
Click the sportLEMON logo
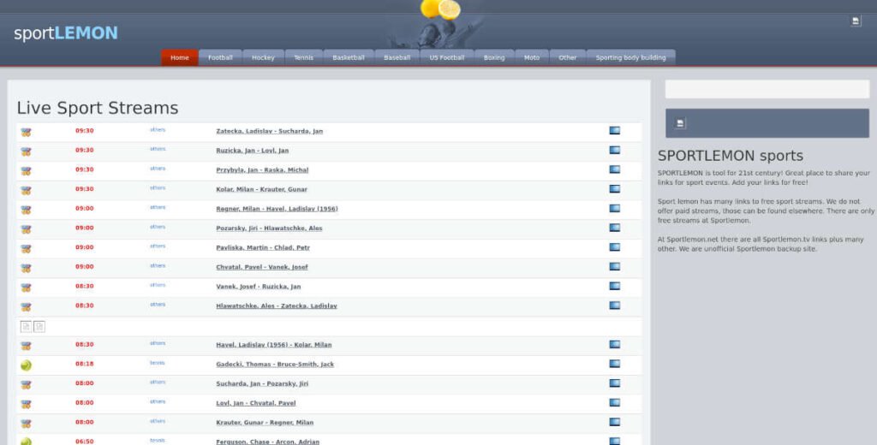point(66,33)
